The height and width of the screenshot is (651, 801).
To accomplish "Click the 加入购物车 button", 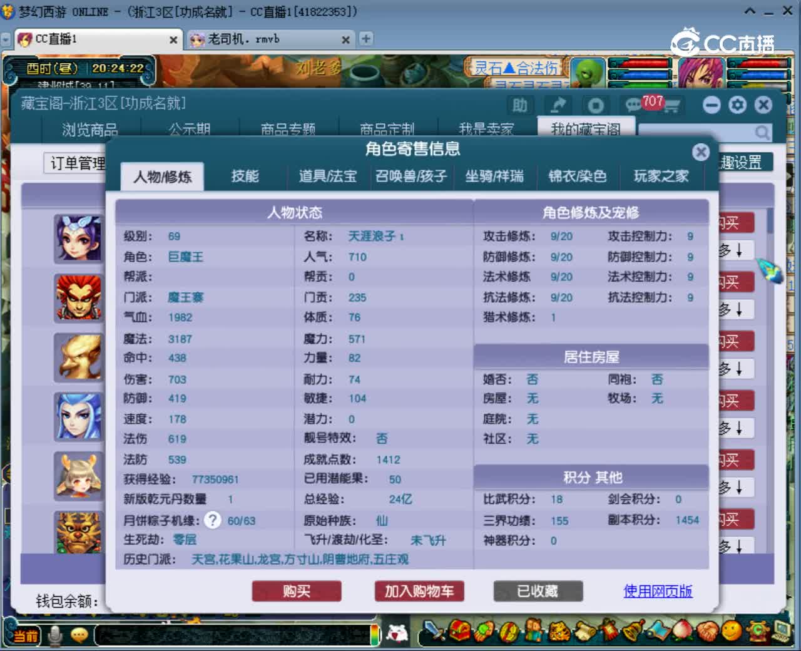I will pos(419,591).
